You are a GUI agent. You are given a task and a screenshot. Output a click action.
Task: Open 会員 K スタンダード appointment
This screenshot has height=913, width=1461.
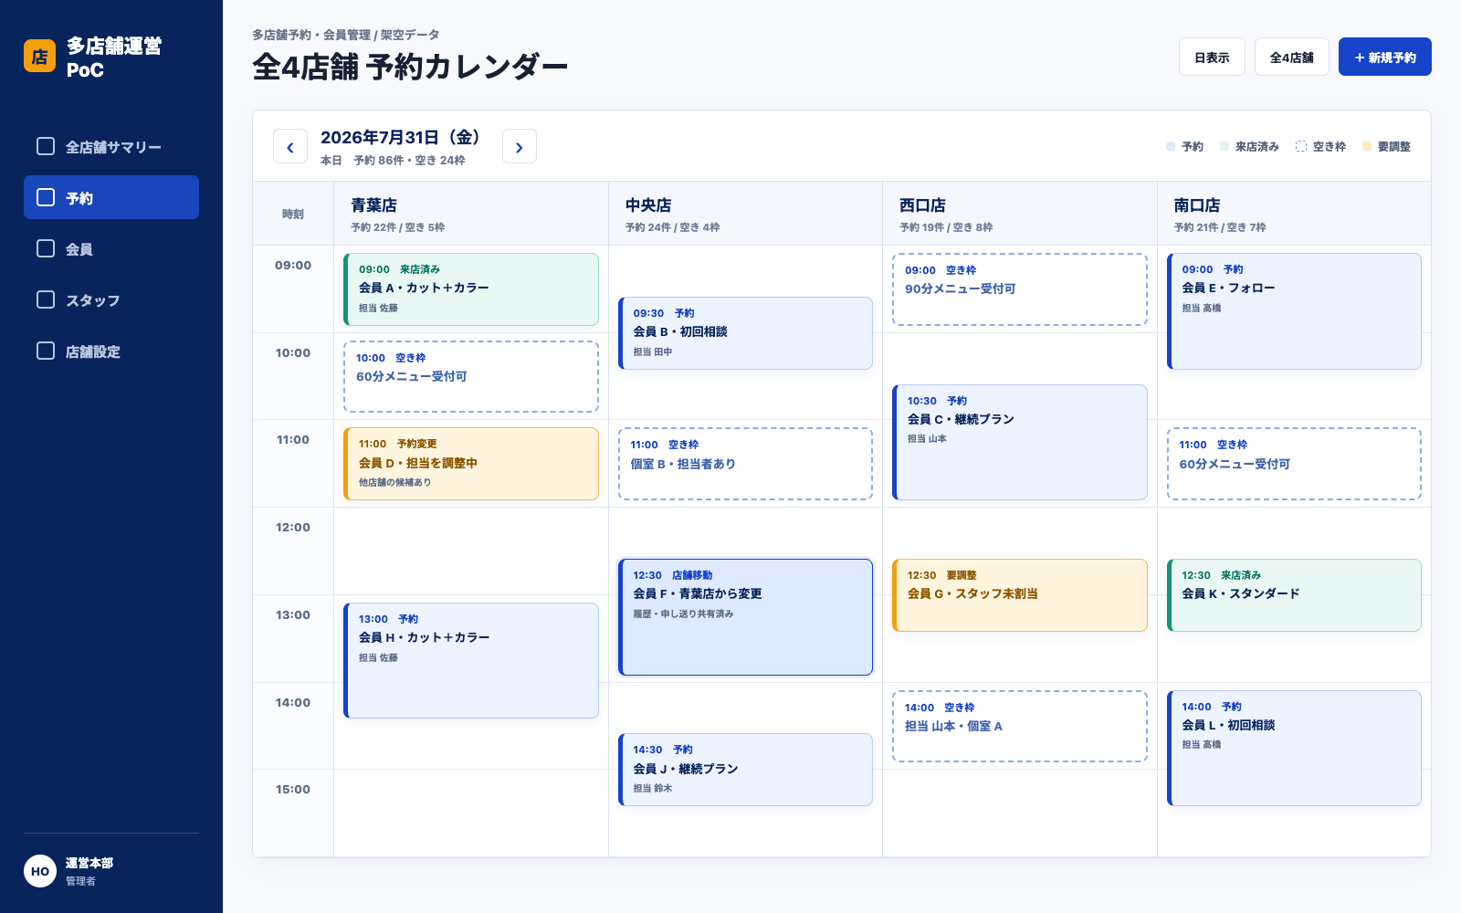[x=1294, y=595]
